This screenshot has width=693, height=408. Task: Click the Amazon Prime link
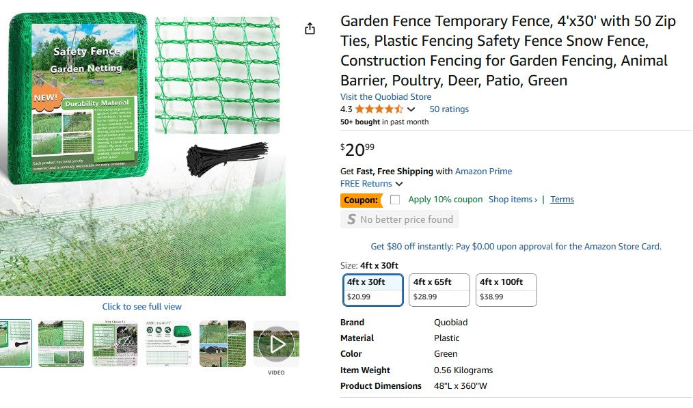tap(483, 171)
